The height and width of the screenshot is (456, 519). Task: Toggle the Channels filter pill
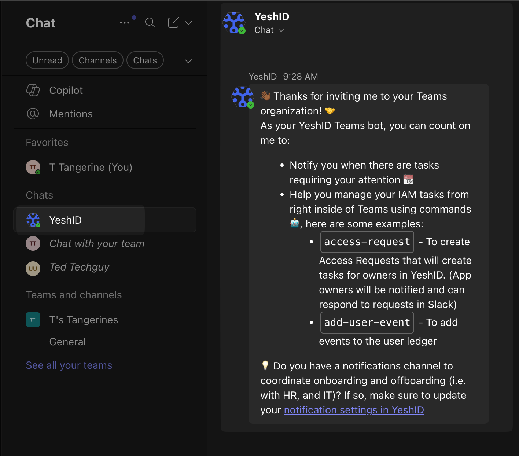(x=97, y=60)
